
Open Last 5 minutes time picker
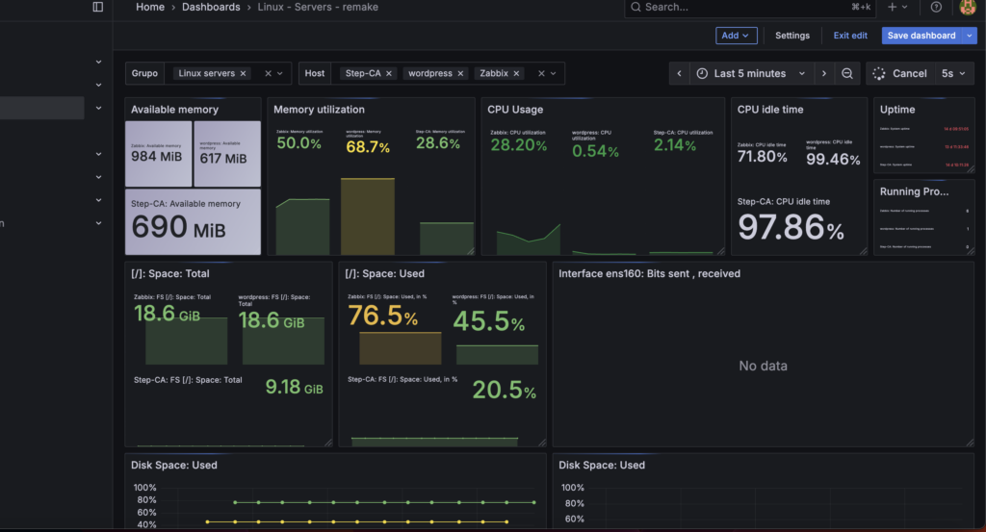pos(750,74)
